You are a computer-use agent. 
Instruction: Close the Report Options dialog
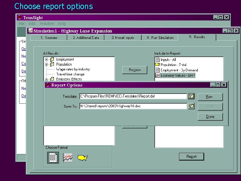point(224,85)
